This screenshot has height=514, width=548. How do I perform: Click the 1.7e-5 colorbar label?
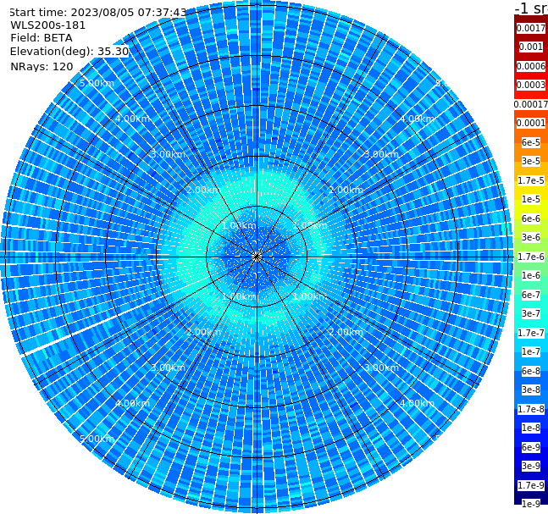[531, 180]
